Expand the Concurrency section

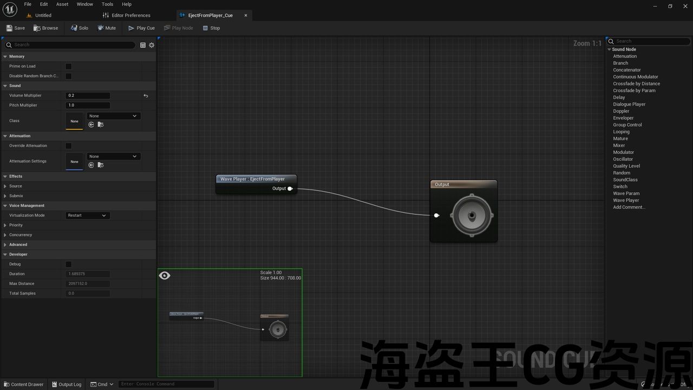[5, 235]
